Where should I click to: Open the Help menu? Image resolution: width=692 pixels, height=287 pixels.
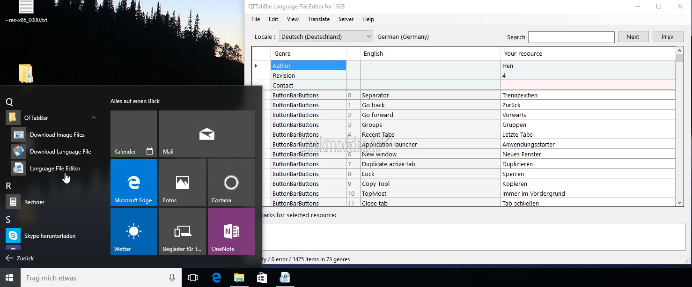pos(368,19)
